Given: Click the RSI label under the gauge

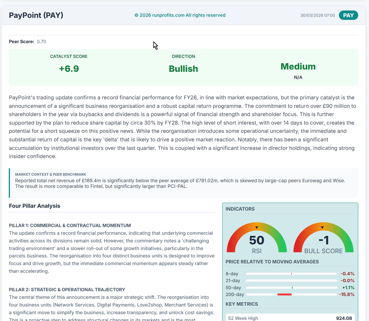Looking at the screenshot, I should pos(257,251).
